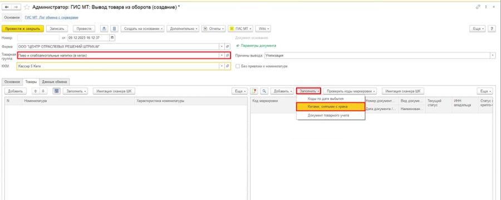The width and height of the screenshot is (501, 200).
Task: Choose Коды по дате выбытия menu item
Action: [331, 99]
